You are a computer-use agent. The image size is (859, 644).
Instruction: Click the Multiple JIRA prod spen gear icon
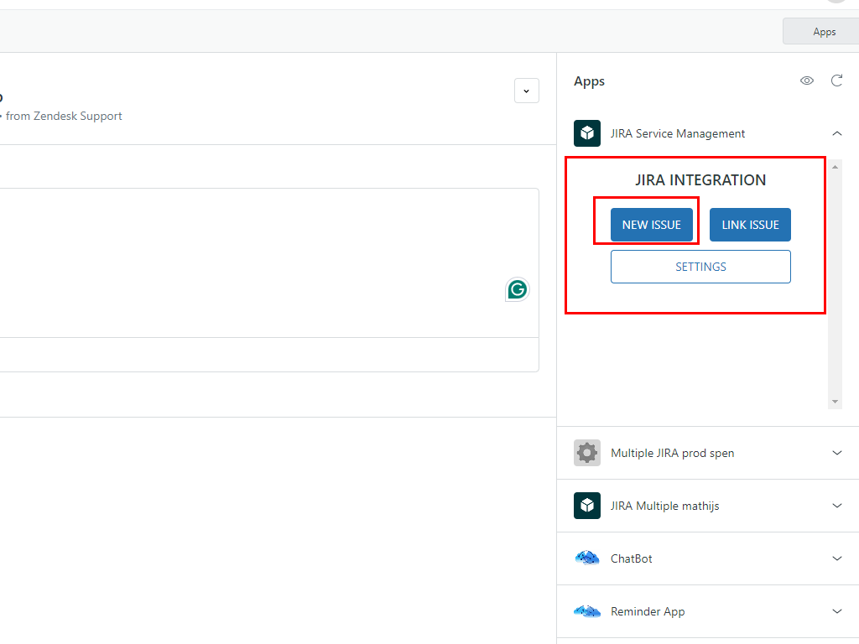tap(587, 453)
